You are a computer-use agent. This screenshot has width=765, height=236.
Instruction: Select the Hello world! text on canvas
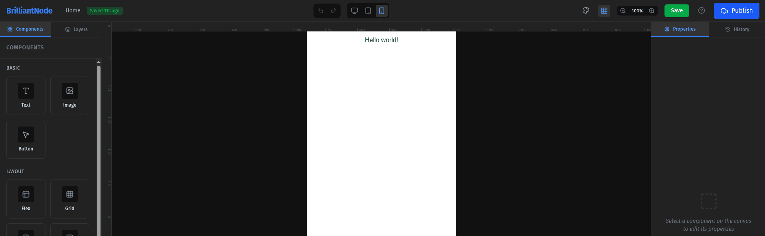[381, 40]
